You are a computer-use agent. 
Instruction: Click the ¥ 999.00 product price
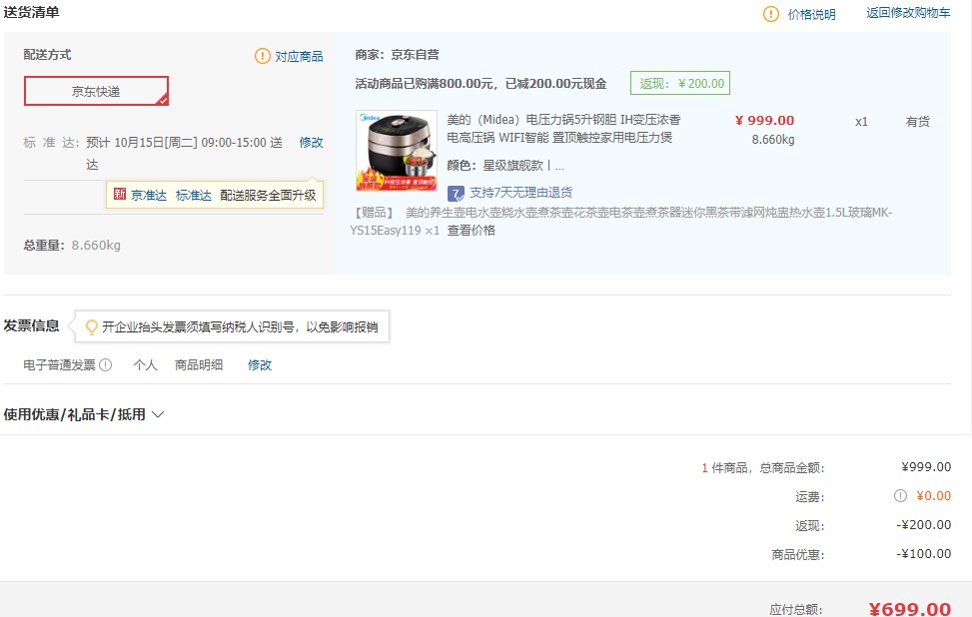pos(764,120)
